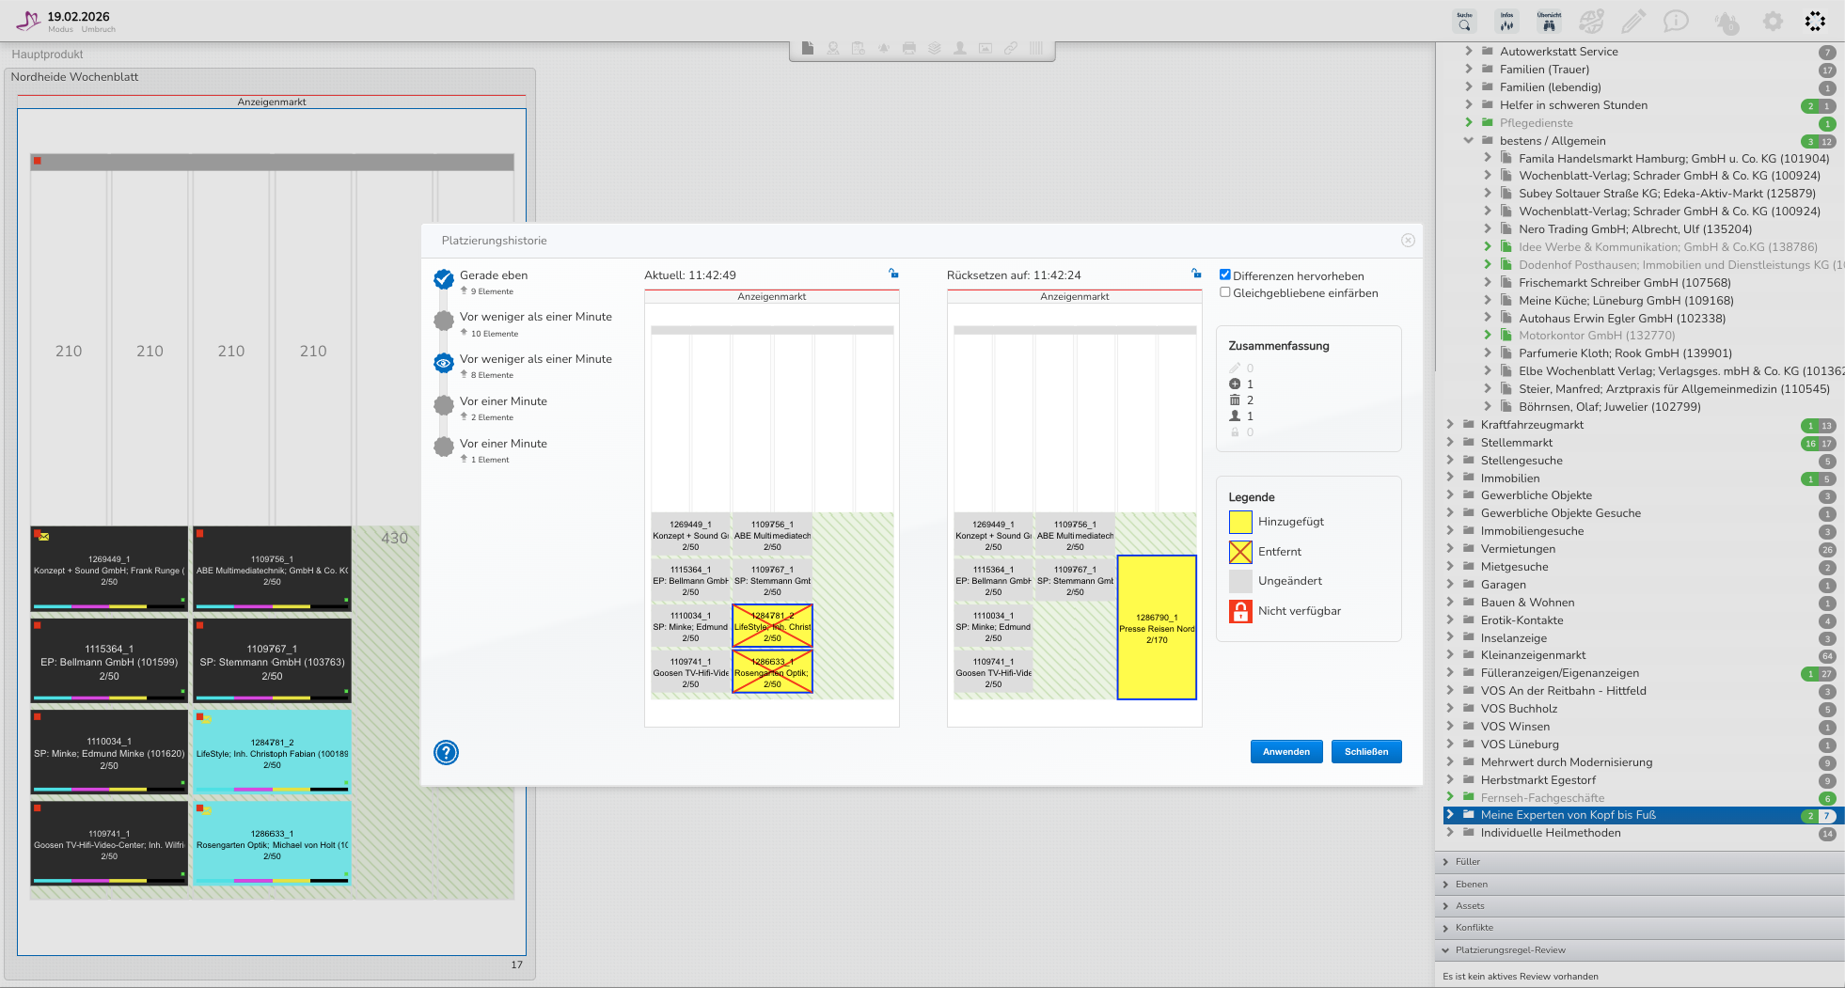Click the yellow Hinzugefügt legend swatch
The width and height of the screenshot is (1845, 988).
(1240, 522)
